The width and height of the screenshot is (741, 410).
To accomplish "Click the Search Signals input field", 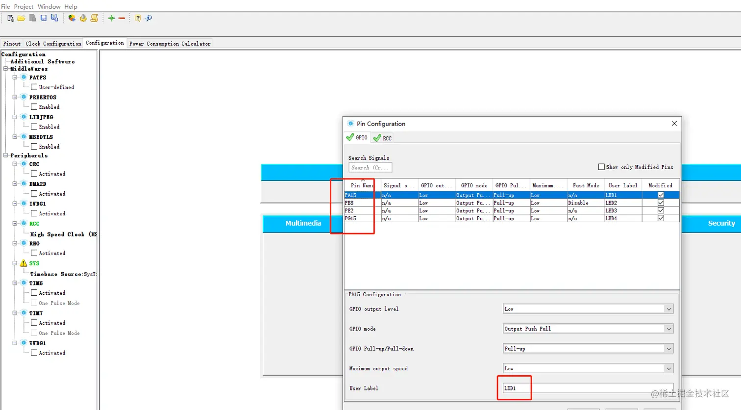I will pyautogui.click(x=370, y=168).
